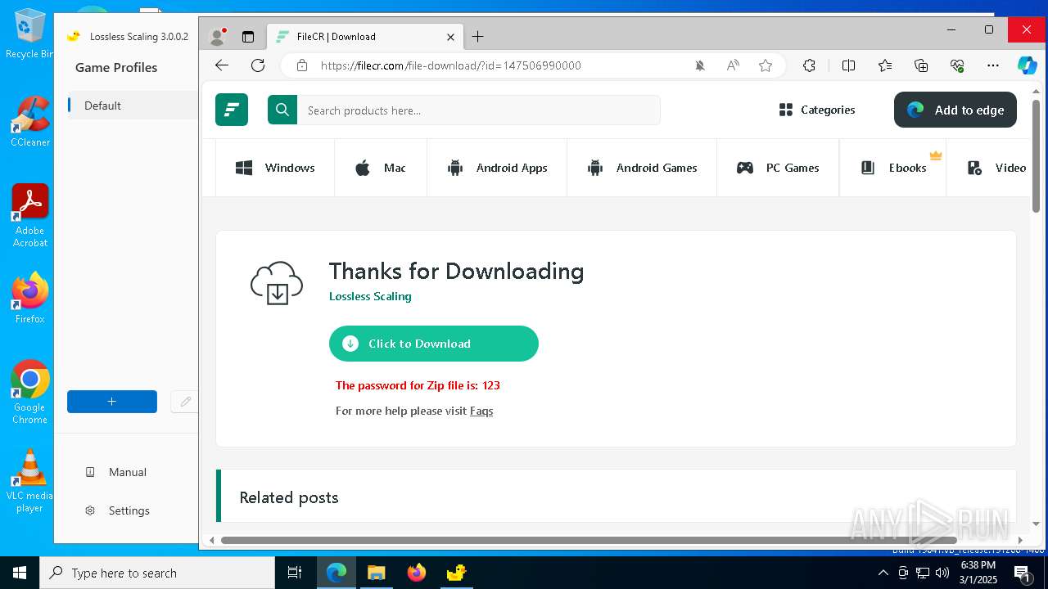Click the browser back arrow
Image resolution: width=1048 pixels, height=589 pixels.
pos(222,65)
